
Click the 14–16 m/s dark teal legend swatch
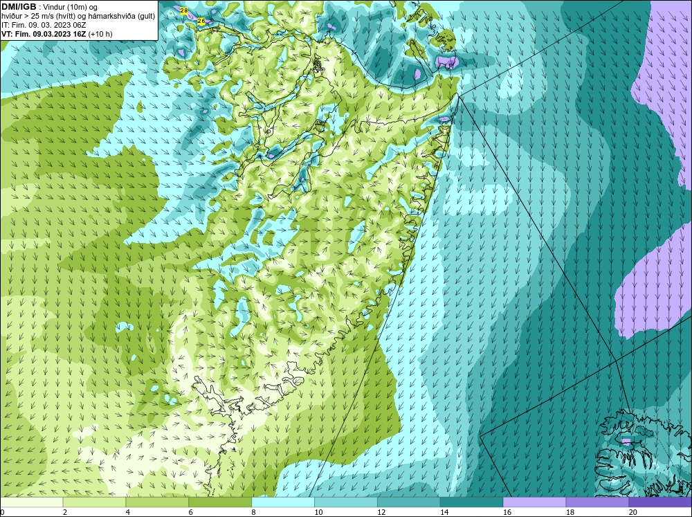point(471,502)
